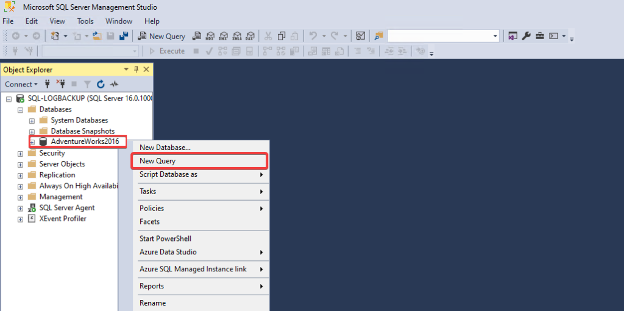Collapse the SQL-LOGBACKUP server node

pos(9,98)
